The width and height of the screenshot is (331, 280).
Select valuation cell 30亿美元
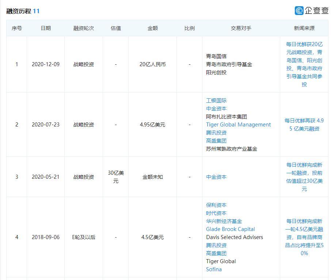(116, 177)
